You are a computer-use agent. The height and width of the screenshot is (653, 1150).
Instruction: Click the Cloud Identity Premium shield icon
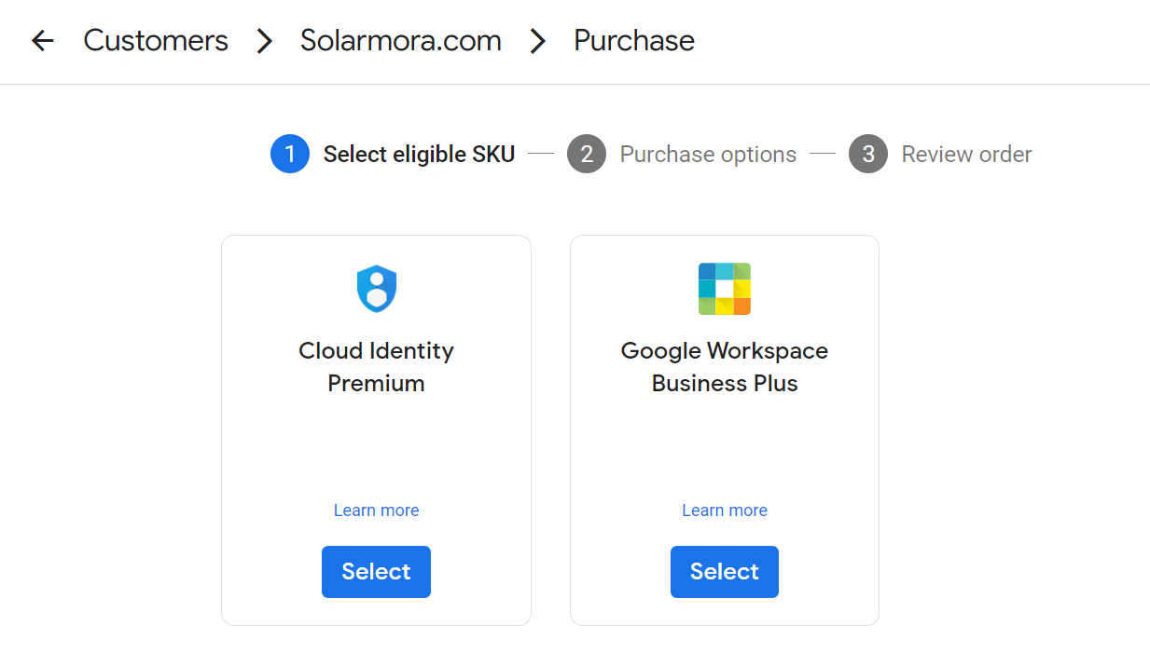coord(377,289)
